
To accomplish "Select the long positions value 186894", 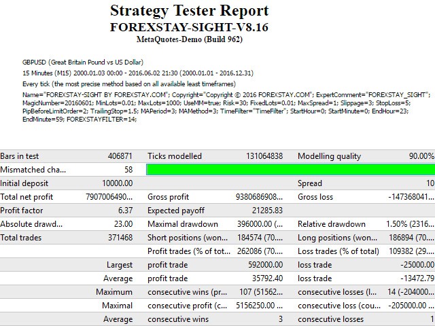I will [x=411, y=238].
